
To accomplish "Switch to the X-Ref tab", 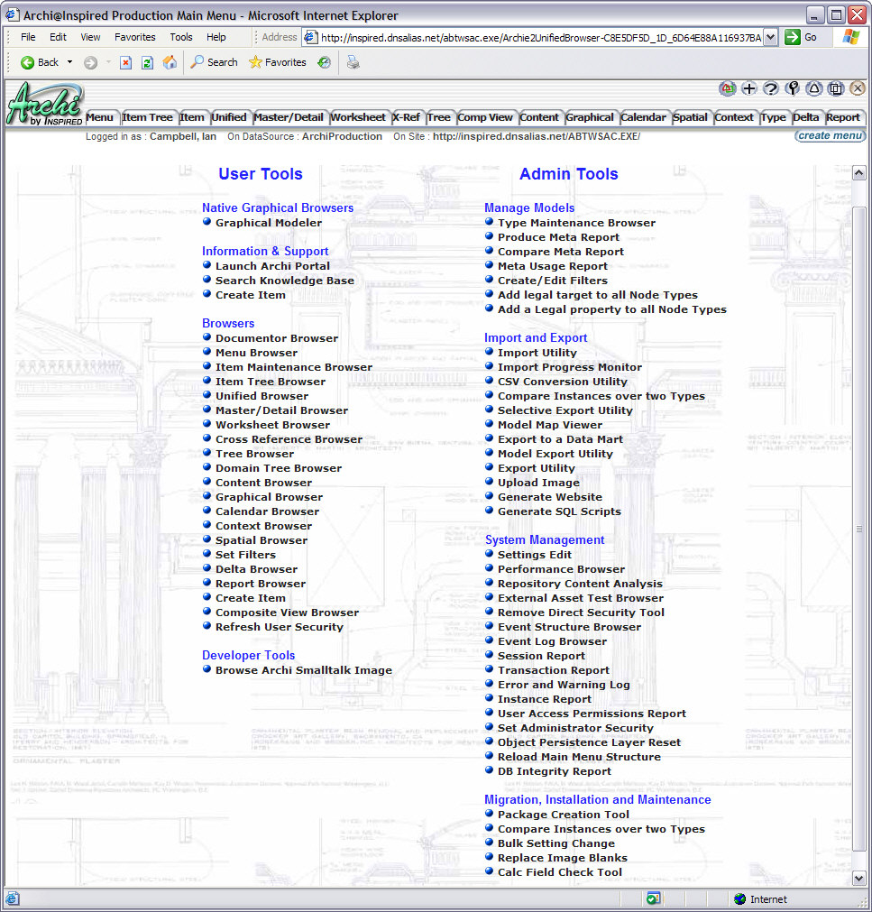I will pyautogui.click(x=406, y=117).
